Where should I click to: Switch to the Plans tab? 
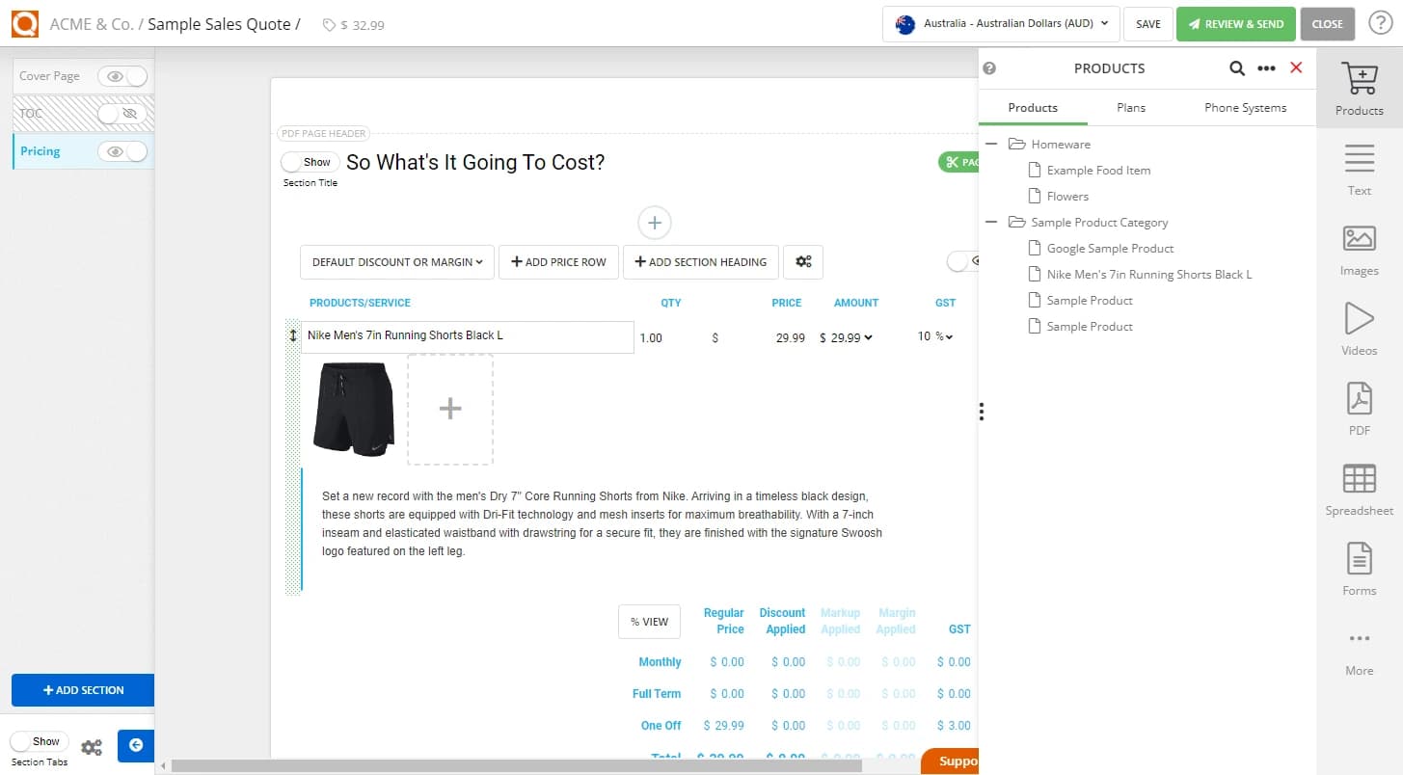[1130, 107]
